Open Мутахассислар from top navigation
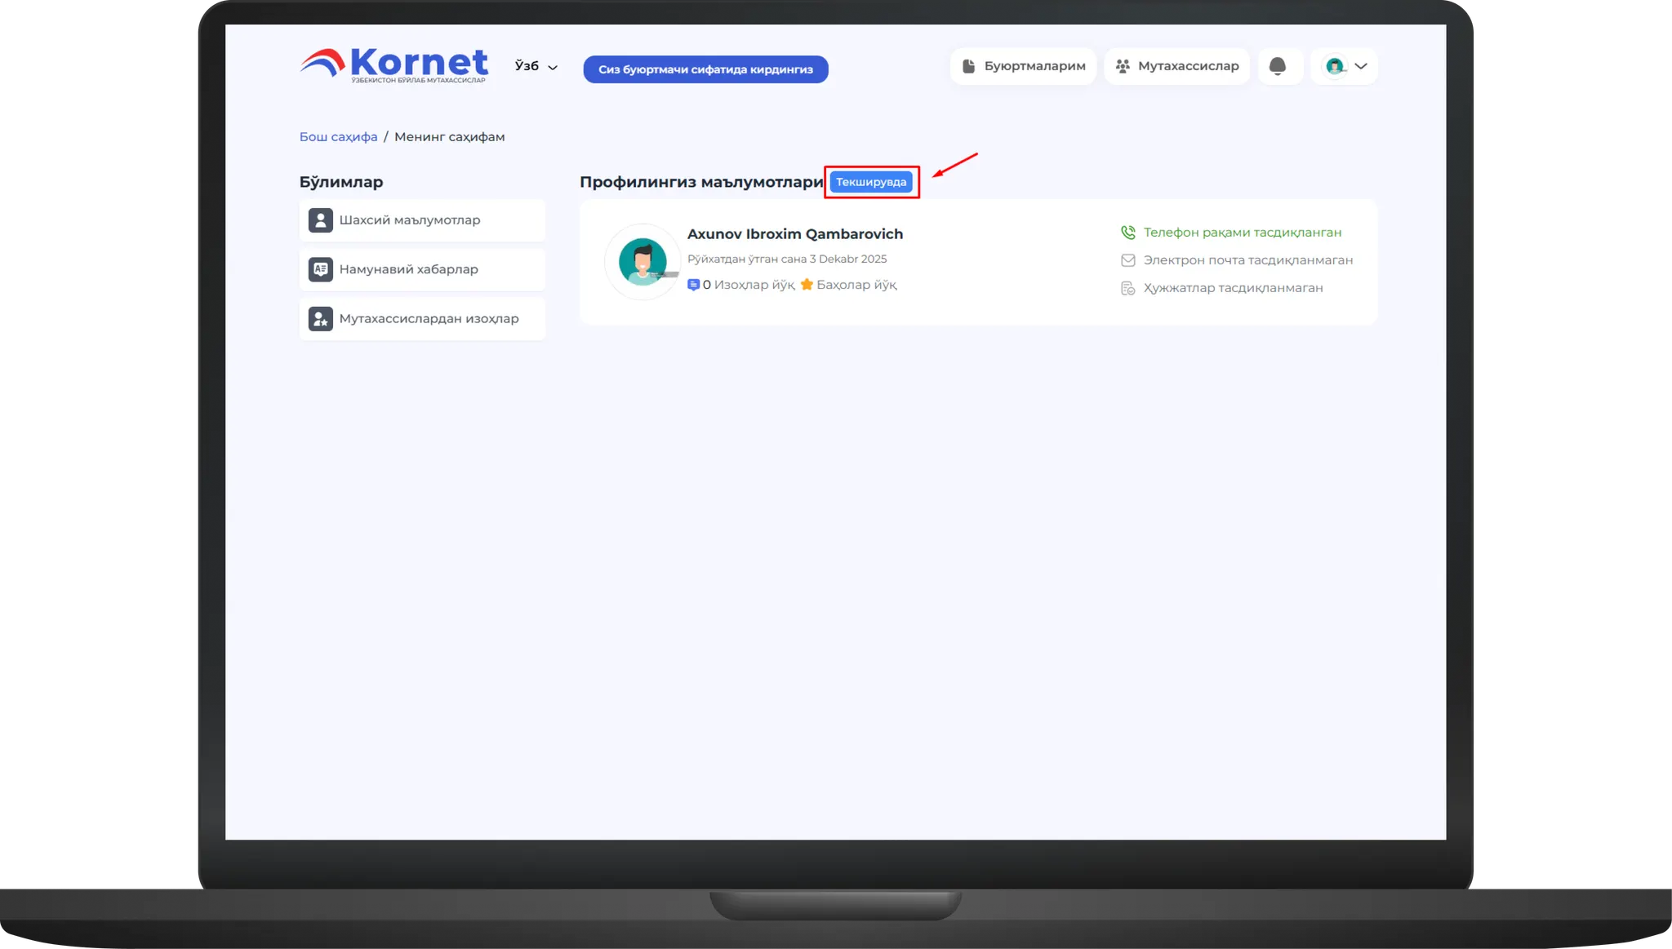The width and height of the screenshot is (1672, 949). [1176, 66]
